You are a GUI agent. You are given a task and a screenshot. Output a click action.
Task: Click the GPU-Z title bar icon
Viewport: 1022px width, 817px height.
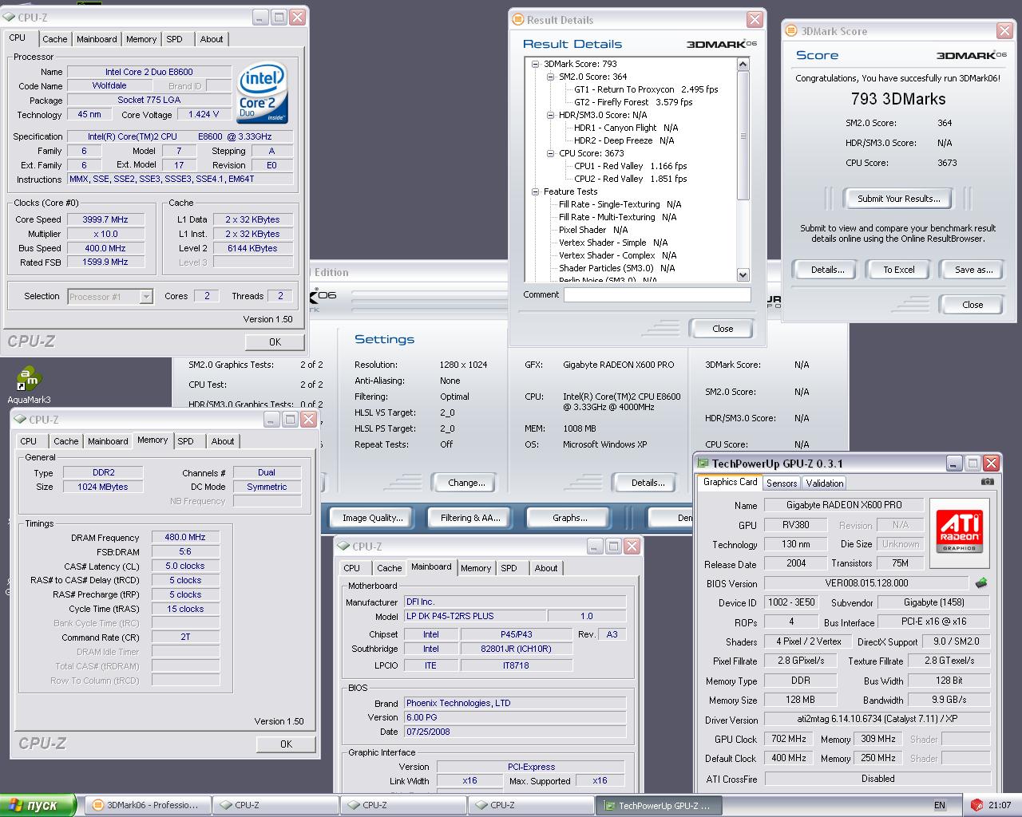(x=703, y=464)
